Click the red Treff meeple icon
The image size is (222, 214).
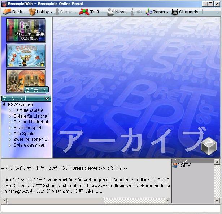pyautogui.click(x=84, y=12)
